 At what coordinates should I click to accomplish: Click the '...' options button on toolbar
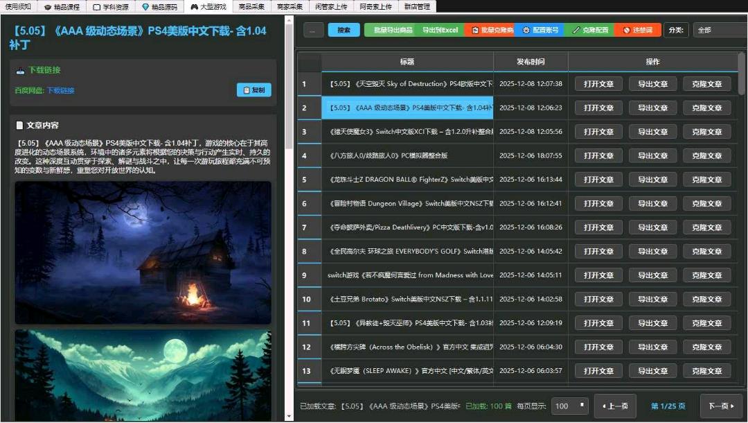pyautogui.click(x=313, y=30)
